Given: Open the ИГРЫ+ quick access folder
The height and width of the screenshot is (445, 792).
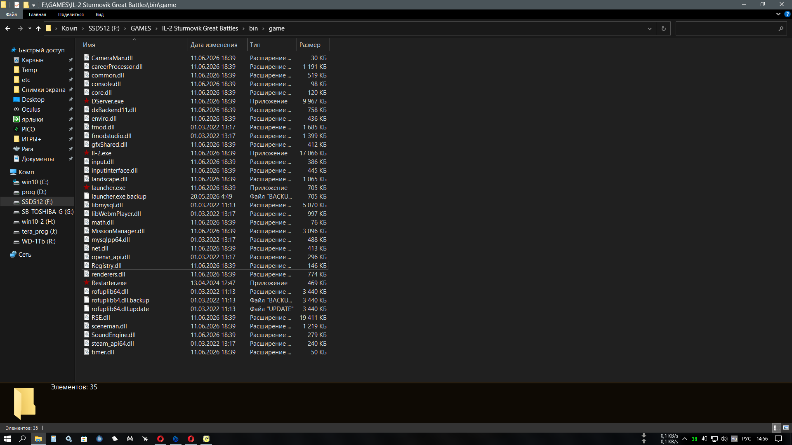Looking at the screenshot, I should click(31, 139).
